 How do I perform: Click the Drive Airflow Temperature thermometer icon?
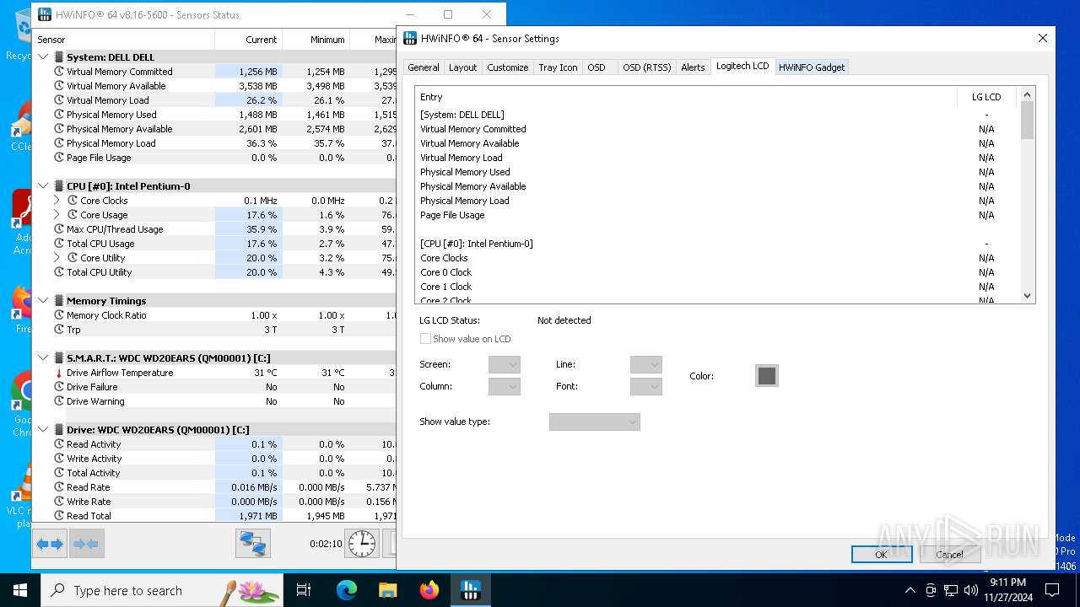tap(59, 373)
